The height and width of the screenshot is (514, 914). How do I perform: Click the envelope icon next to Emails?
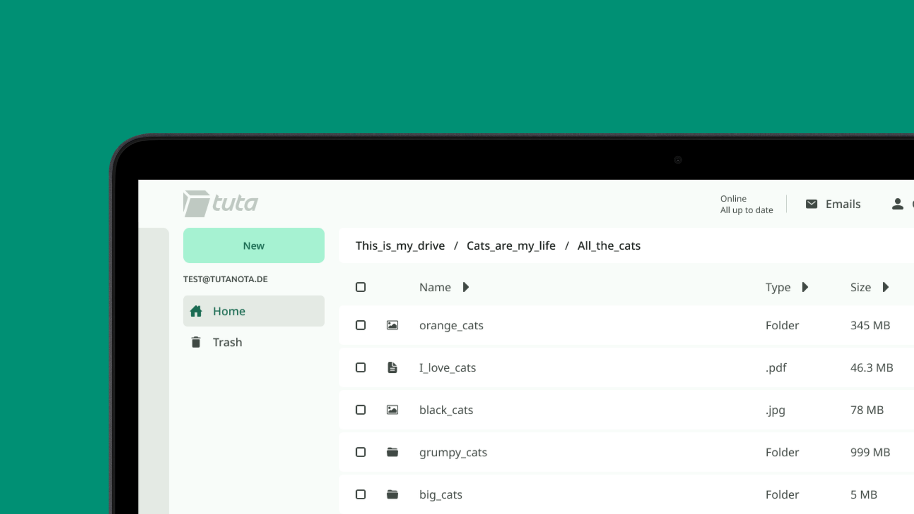coord(811,203)
